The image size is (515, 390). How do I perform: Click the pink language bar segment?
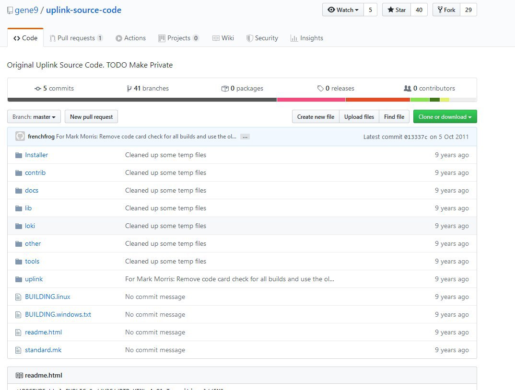pos(311,100)
